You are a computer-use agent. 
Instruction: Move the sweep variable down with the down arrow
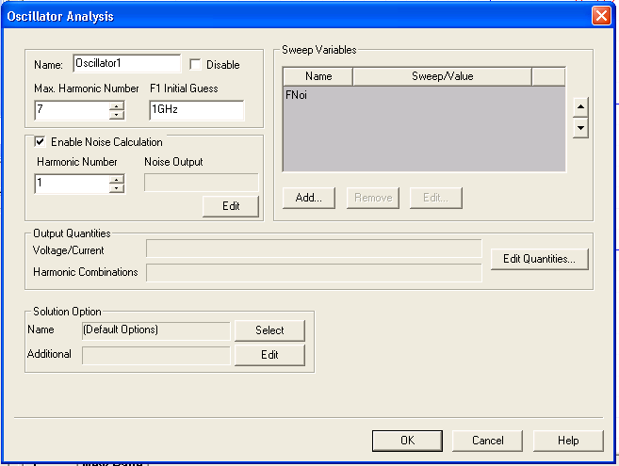tap(580, 127)
